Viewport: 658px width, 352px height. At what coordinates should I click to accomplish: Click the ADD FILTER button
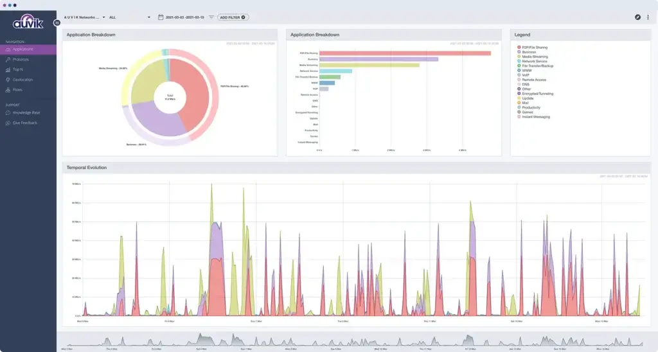point(233,17)
